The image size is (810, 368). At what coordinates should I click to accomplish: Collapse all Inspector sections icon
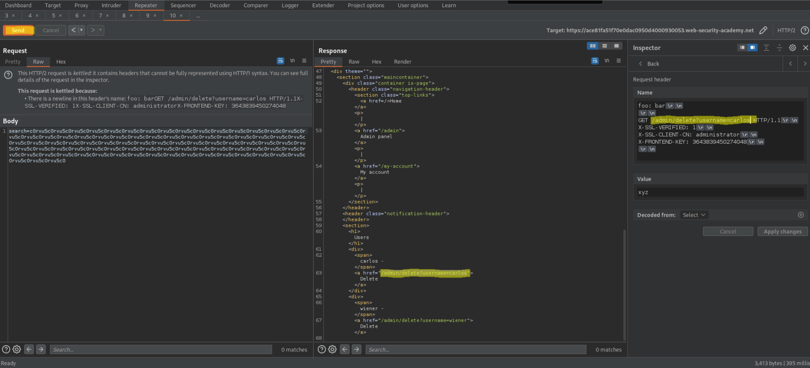click(x=779, y=48)
